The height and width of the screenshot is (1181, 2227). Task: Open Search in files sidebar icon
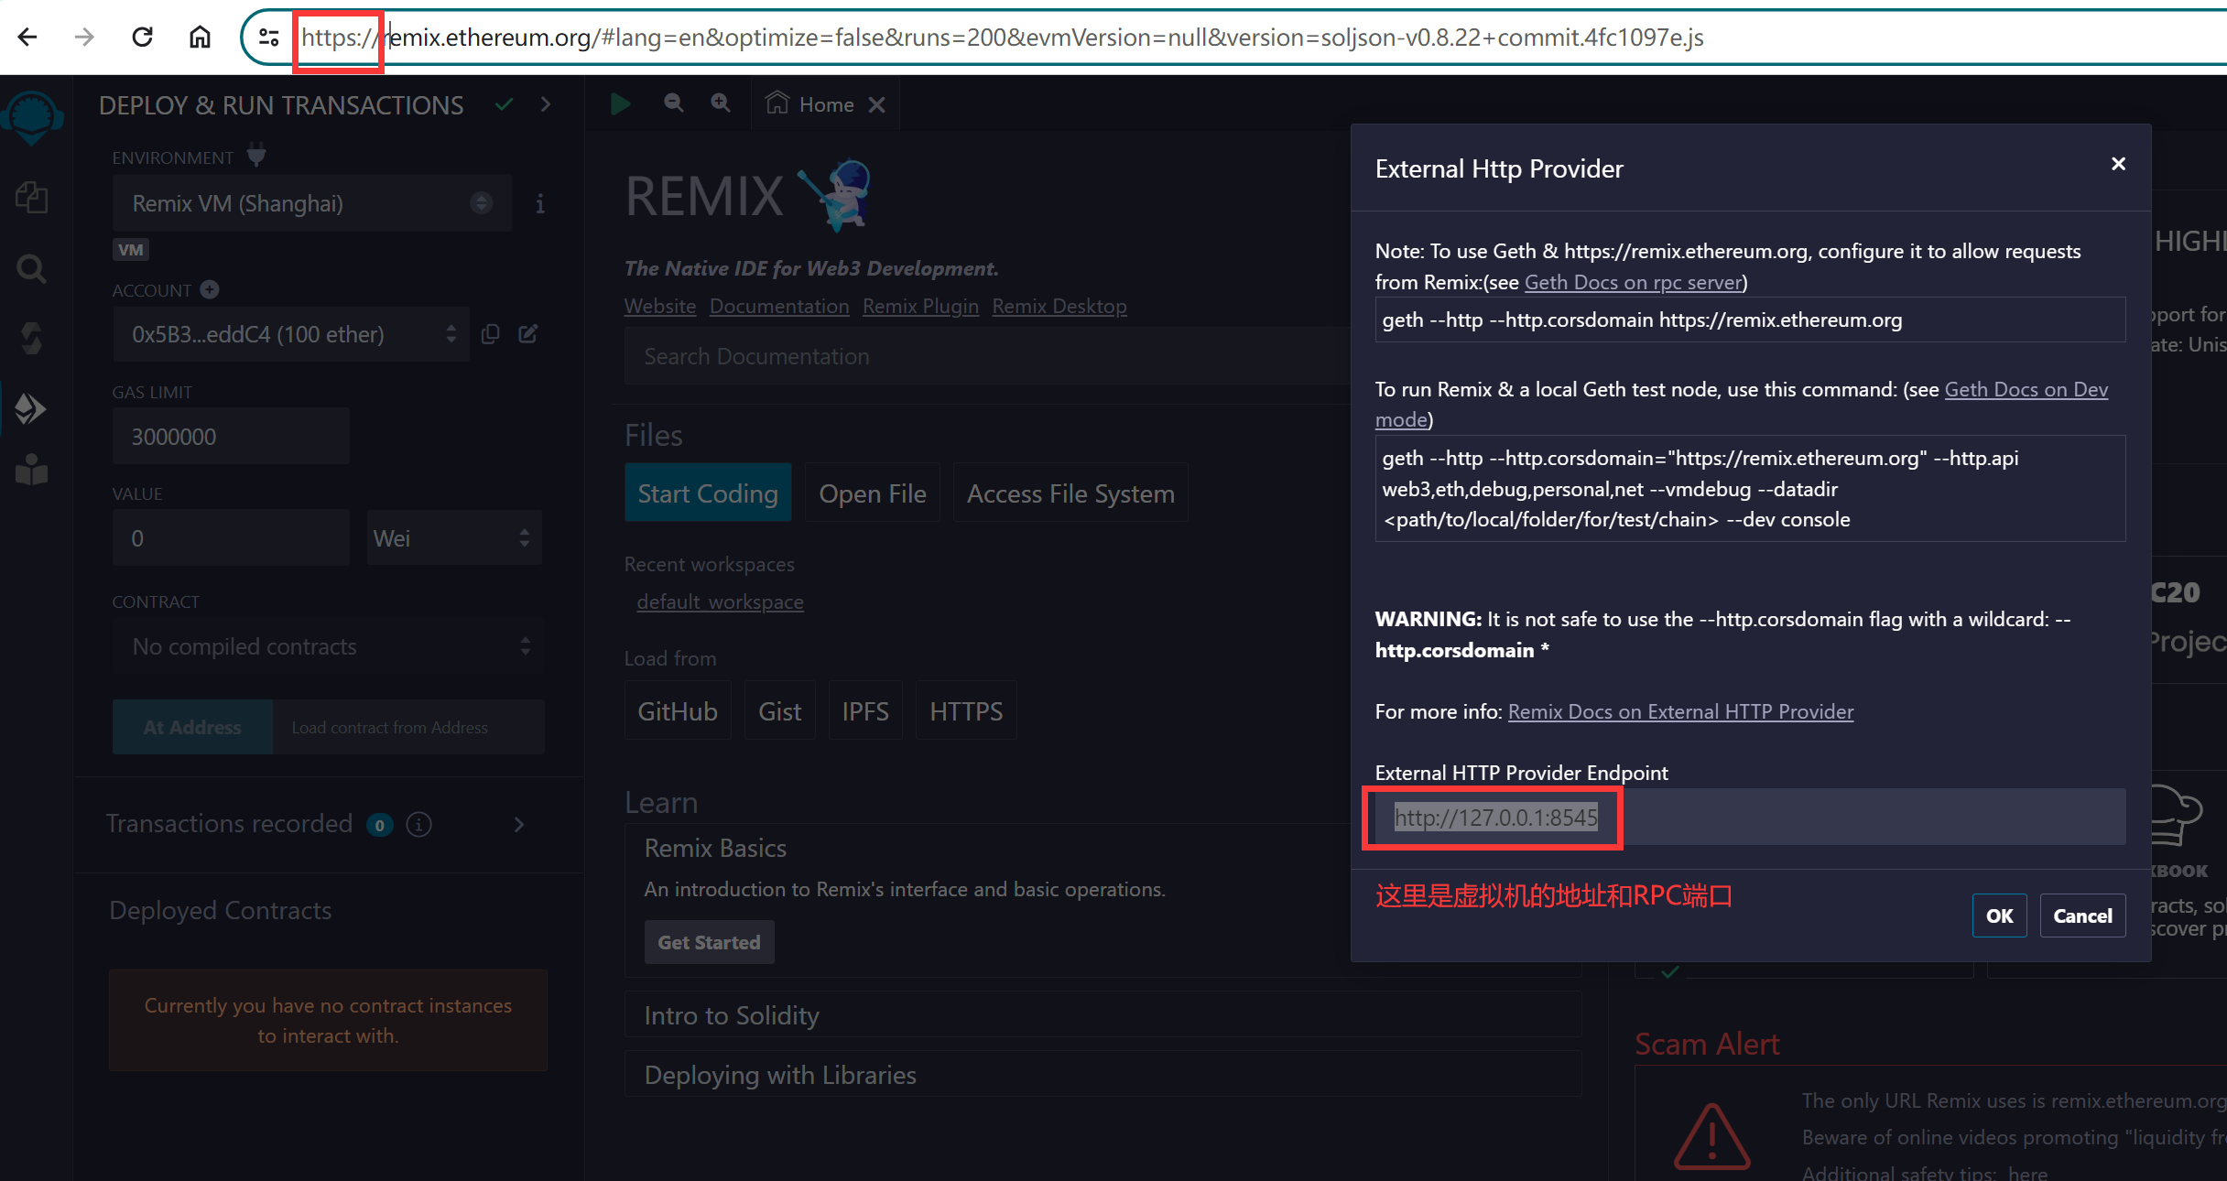(x=32, y=269)
